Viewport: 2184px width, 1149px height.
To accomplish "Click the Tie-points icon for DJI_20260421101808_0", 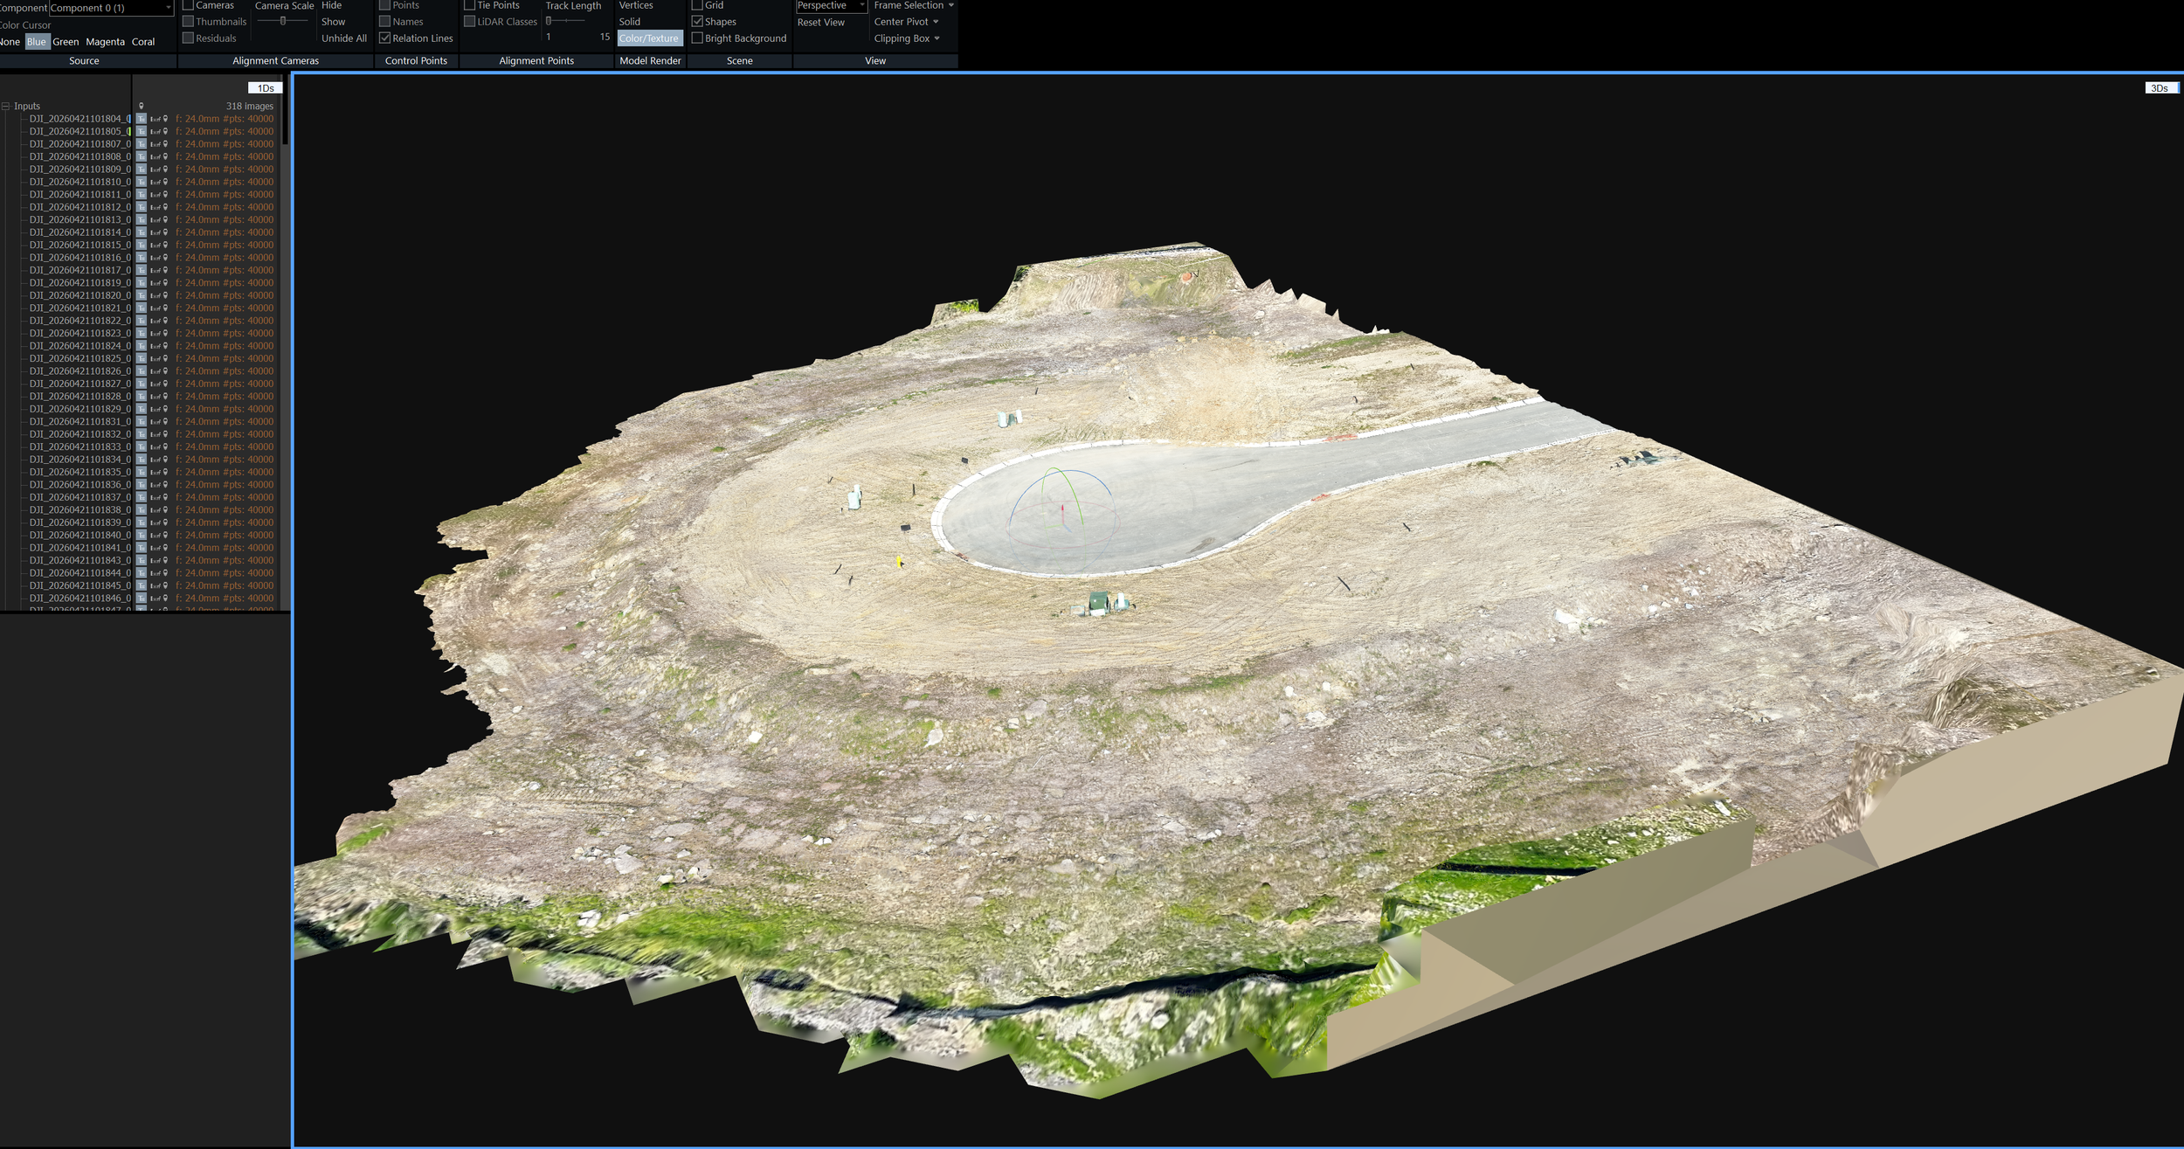I will pos(142,157).
